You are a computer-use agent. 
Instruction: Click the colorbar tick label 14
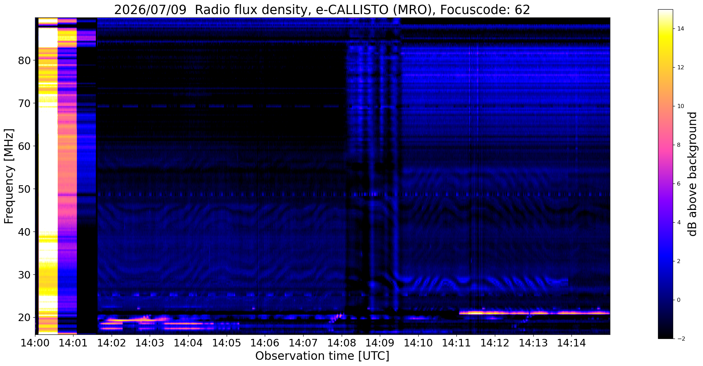(680, 29)
